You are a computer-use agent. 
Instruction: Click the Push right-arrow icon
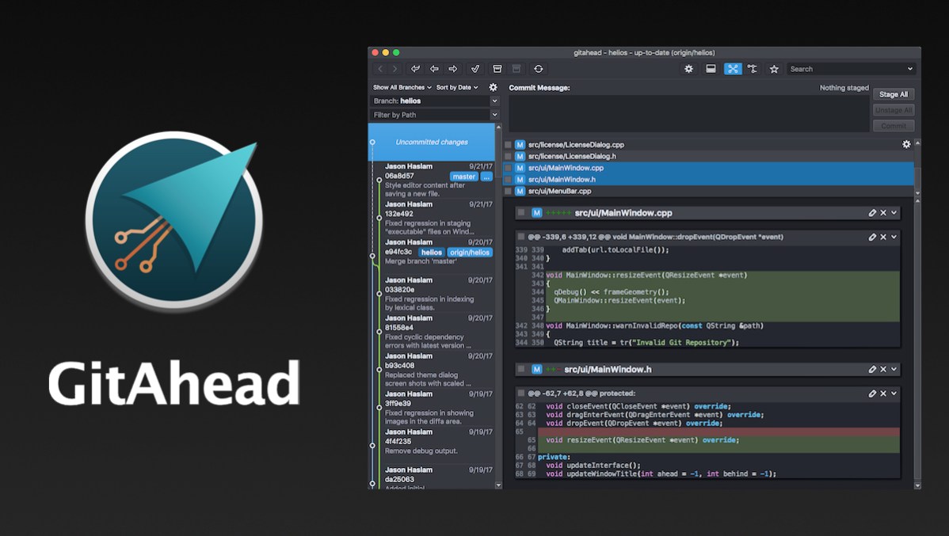click(452, 69)
